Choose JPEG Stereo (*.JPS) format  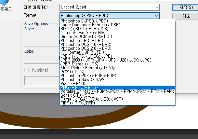point(117,64)
